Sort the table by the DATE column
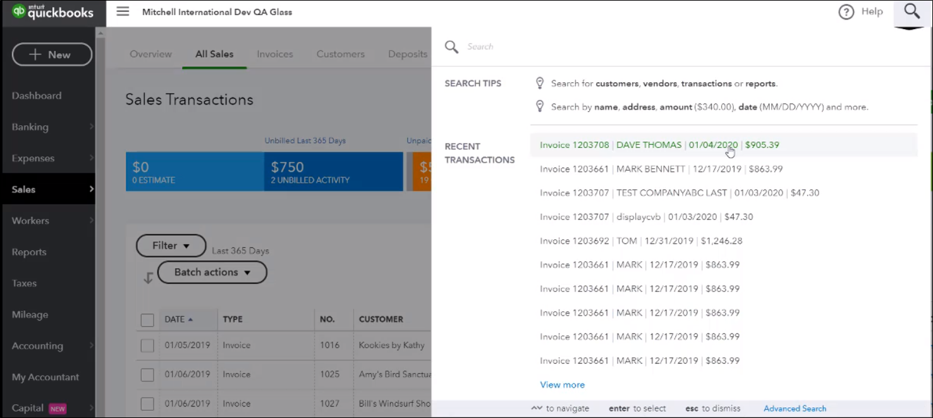This screenshot has width=933, height=418. coord(178,319)
